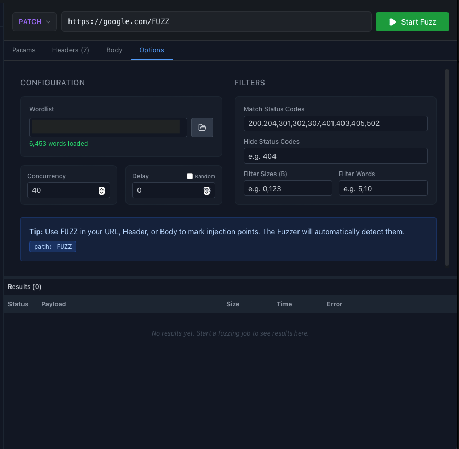Viewport: 459px width, 449px height.
Task: Increment the Concurrency value with the up arrow
Action: (102, 188)
